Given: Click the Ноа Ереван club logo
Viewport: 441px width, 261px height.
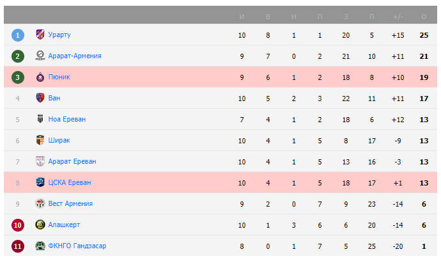Looking at the screenshot, I should click(x=40, y=119).
